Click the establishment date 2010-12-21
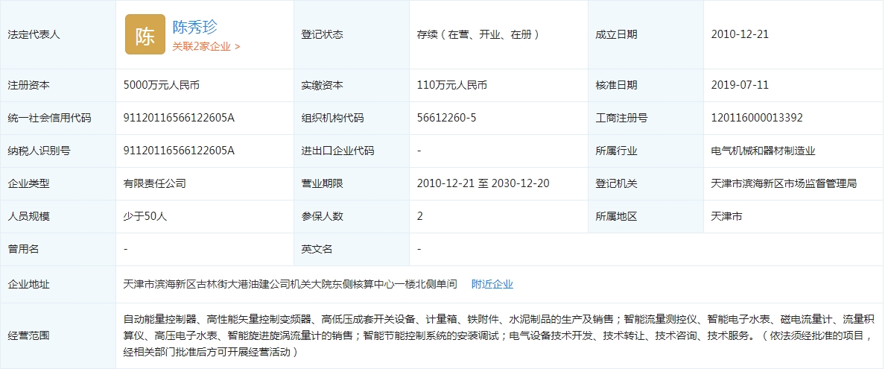Viewport: 888px width, 369px height. pos(740,34)
